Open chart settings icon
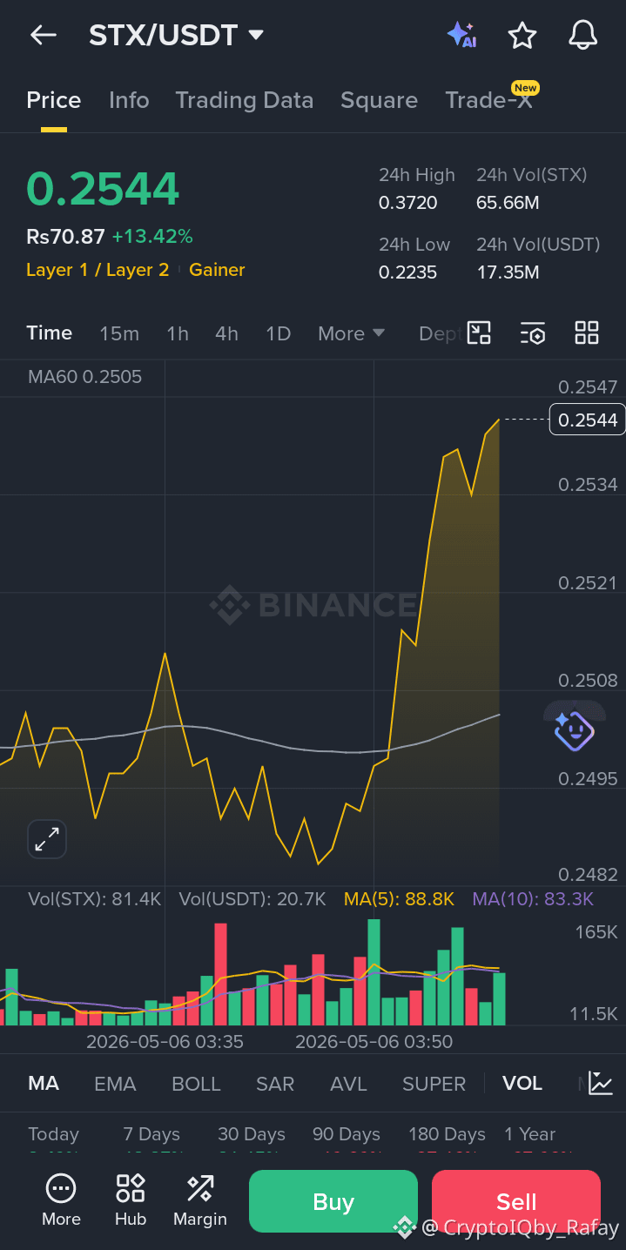Screen dimensions: 626x1250 (533, 333)
